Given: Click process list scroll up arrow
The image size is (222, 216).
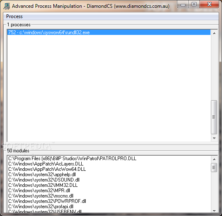Looking at the screenshot, I should pos(214,33).
